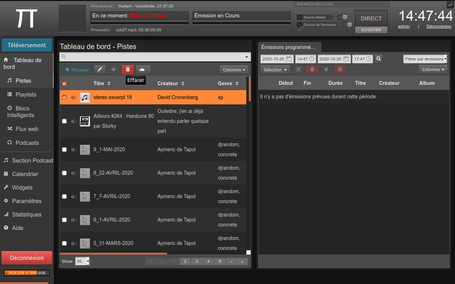Click the scissors trim icon
Image resolution: width=455 pixels, height=284 pixels.
point(298,70)
